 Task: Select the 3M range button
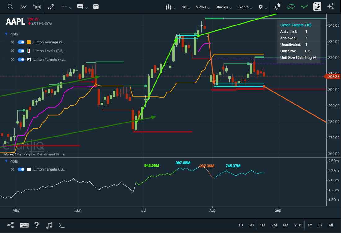click(274, 225)
